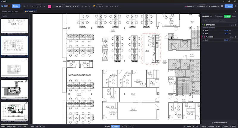Select the All filter in Takeoff panel

211,16
